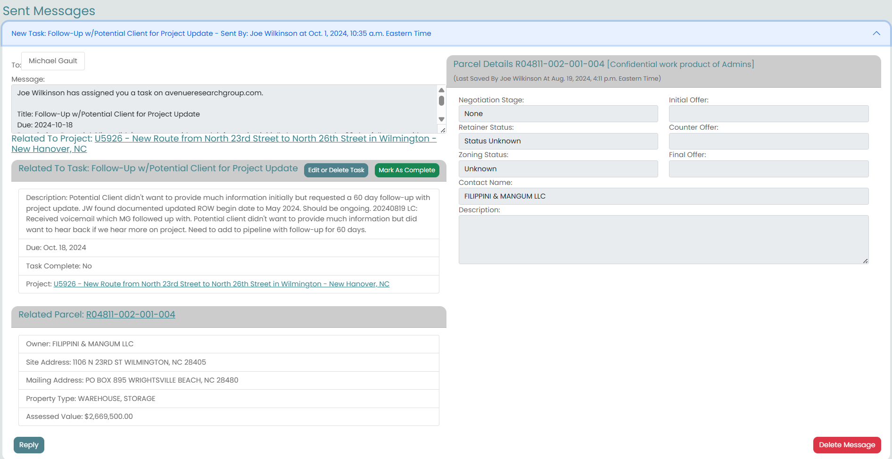Screen dimensions: 892x459
Task: Click the Counter Offer field
Action: [x=768, y=141]
